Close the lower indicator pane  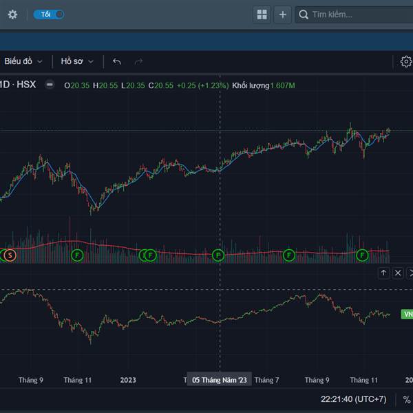click(398, 273)
